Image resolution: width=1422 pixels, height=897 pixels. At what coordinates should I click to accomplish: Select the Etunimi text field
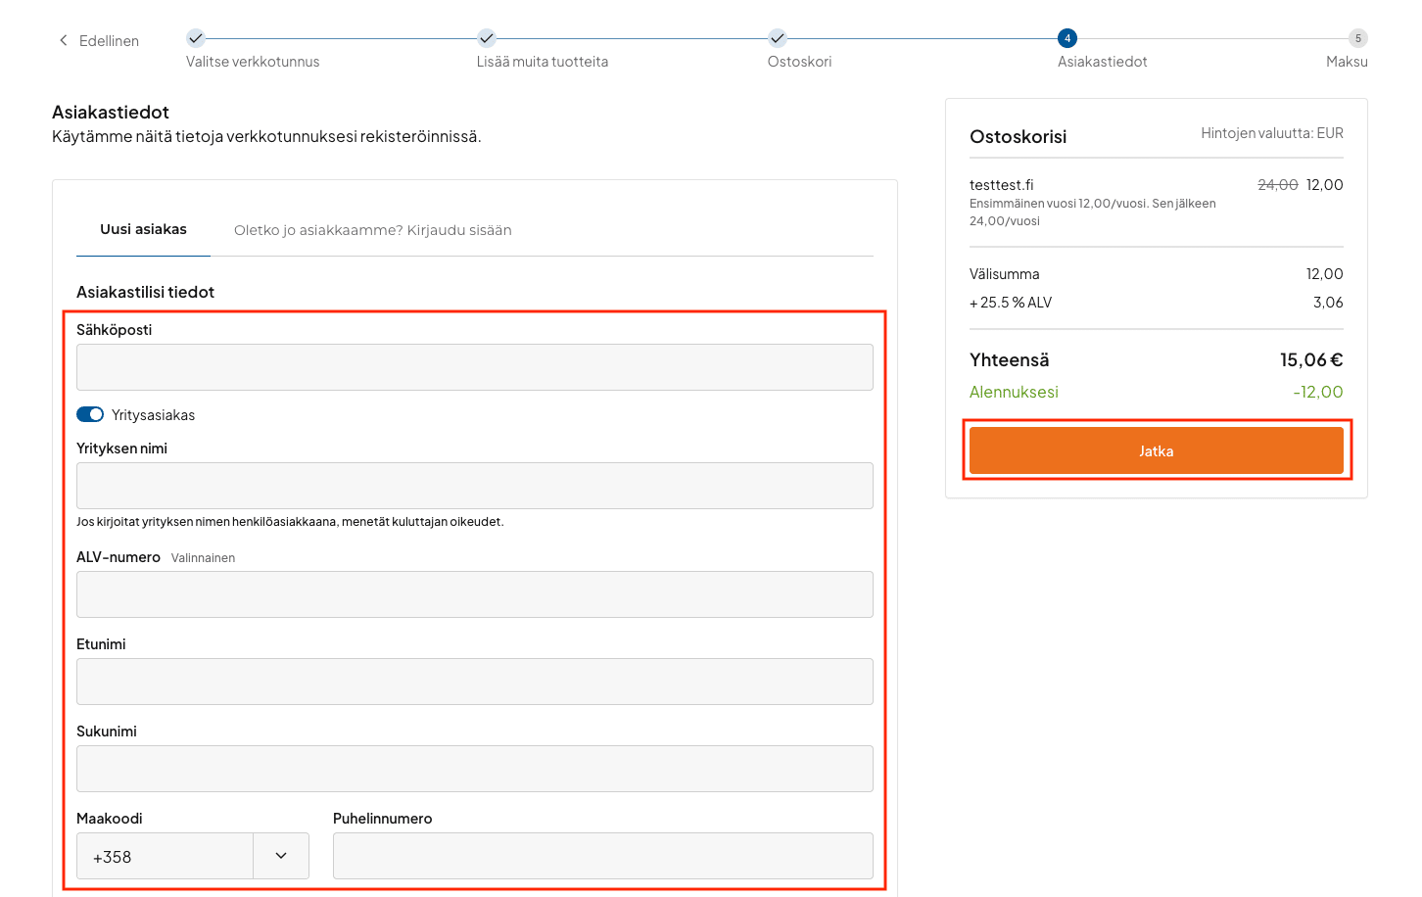pyautogui.click(x=474, y=682)
